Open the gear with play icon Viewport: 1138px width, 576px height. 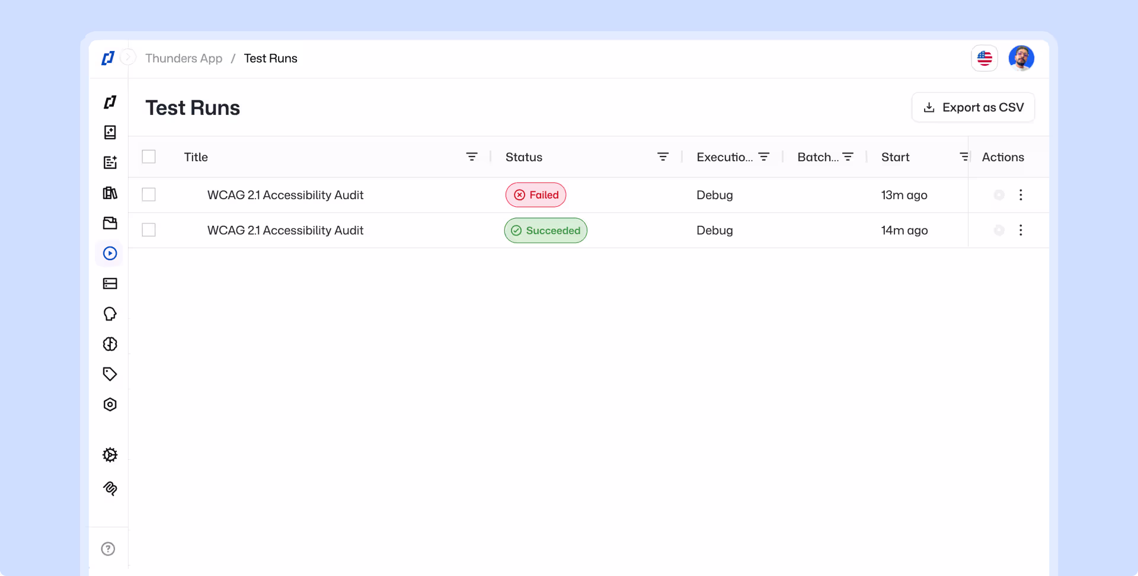110,455
